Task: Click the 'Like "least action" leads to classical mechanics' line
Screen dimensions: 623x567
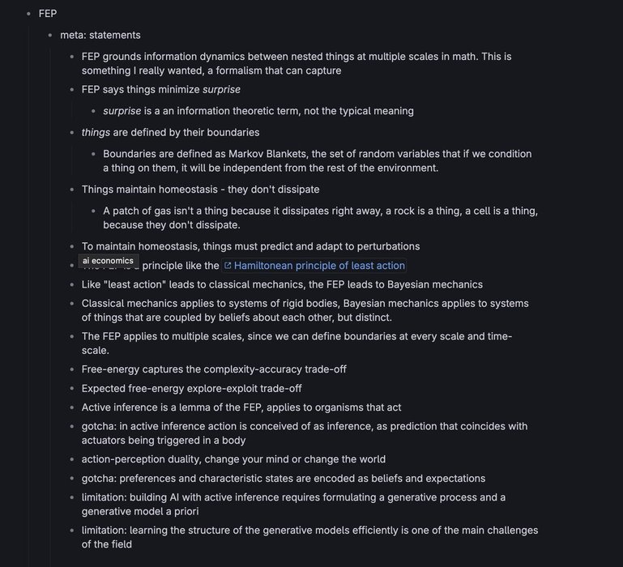Action: click(x=282, y=284)
